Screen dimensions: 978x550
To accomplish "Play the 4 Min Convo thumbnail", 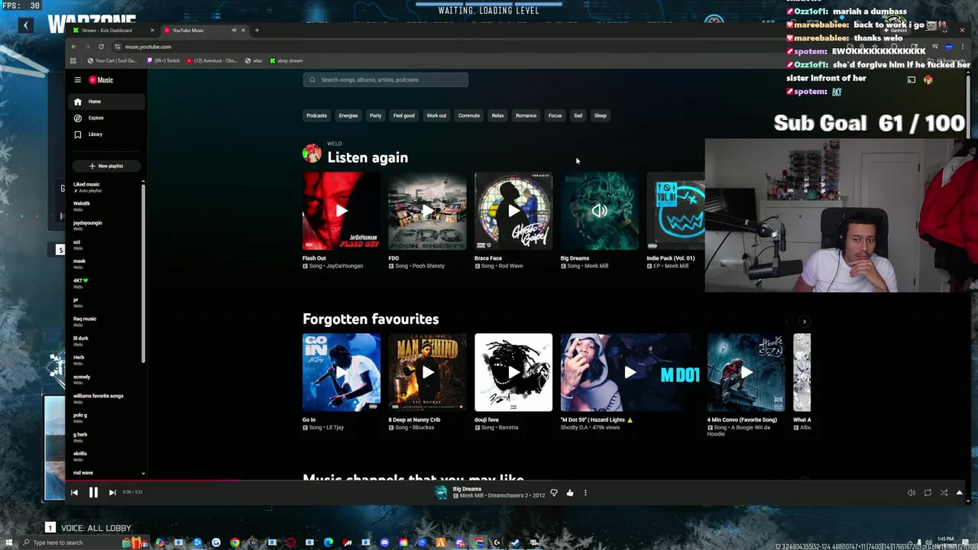I will (x=746, y=372).
